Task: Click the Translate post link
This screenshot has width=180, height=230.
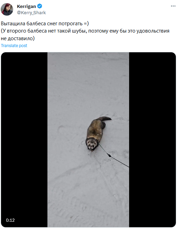Action: pyautogui.click(x=14, y=46)
